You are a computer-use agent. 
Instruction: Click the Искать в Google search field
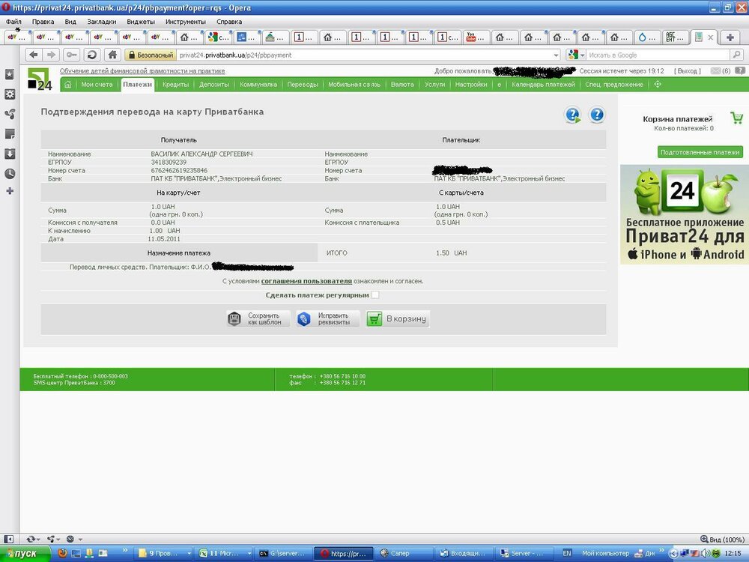coord(656,55)
